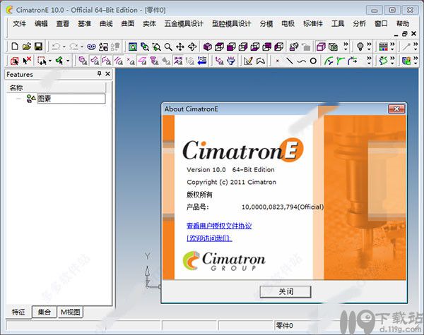Open the 欢迎访问我们 link
The width and height of the screenshot is (424, 335).
click(209, 238)
